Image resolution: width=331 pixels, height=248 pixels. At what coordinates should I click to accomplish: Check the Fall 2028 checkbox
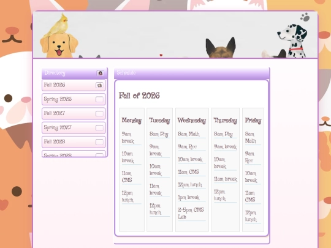(99, 142)
